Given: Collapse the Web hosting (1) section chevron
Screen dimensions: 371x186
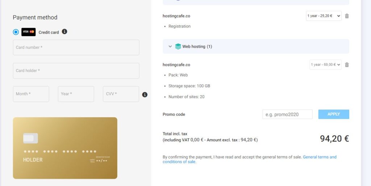Looking at the screenshot, I should coord(170,46).
